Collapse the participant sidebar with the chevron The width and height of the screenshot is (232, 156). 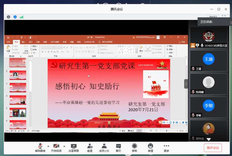point(186,84)
